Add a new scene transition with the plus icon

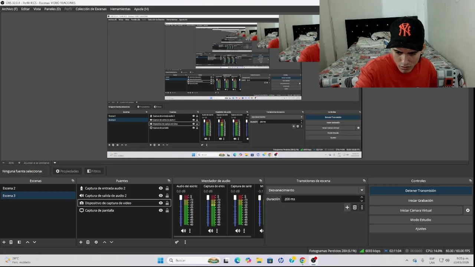[347, 208]
